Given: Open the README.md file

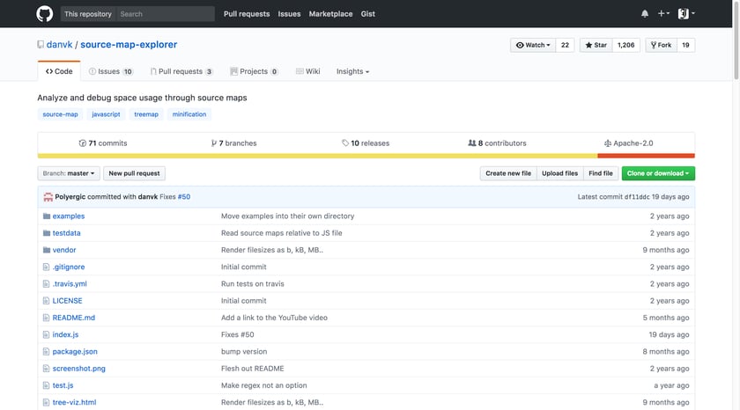Looking at the screenshot, I should click(x=74, y=318).
